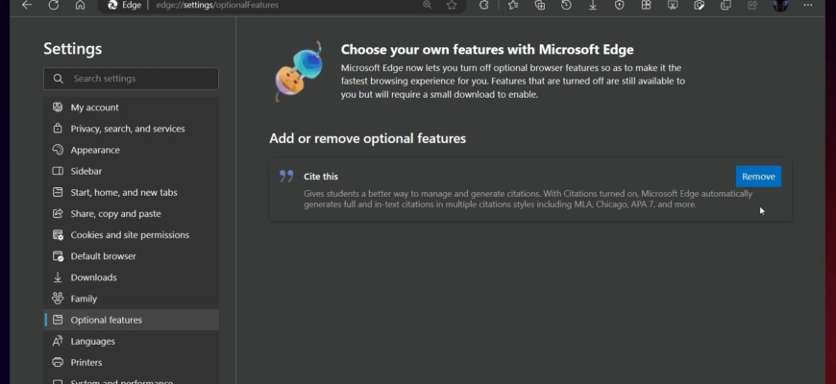Remove the Cite this feature
Image resolution: width=836 pixels, height=384 pixels.
point(758,177)
